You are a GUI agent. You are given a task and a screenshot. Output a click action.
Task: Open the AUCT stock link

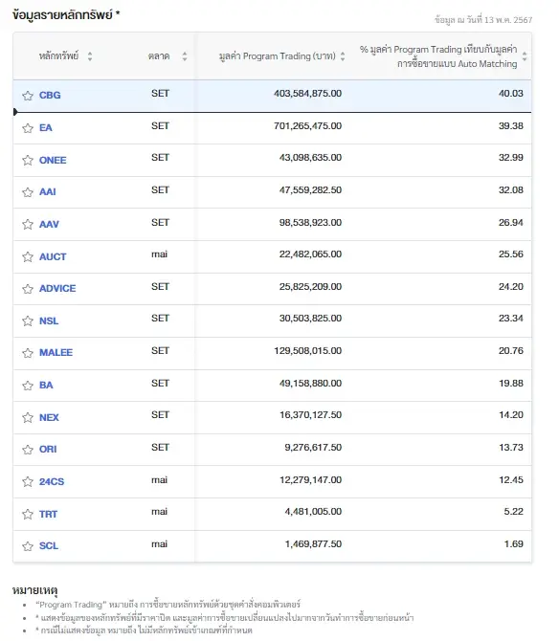click(53, 256)
